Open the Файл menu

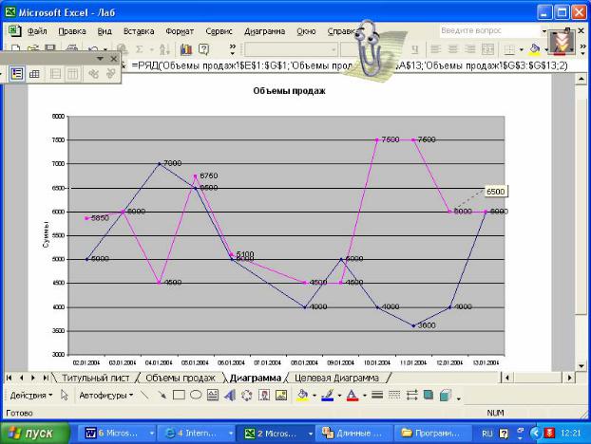coord(37,31)
